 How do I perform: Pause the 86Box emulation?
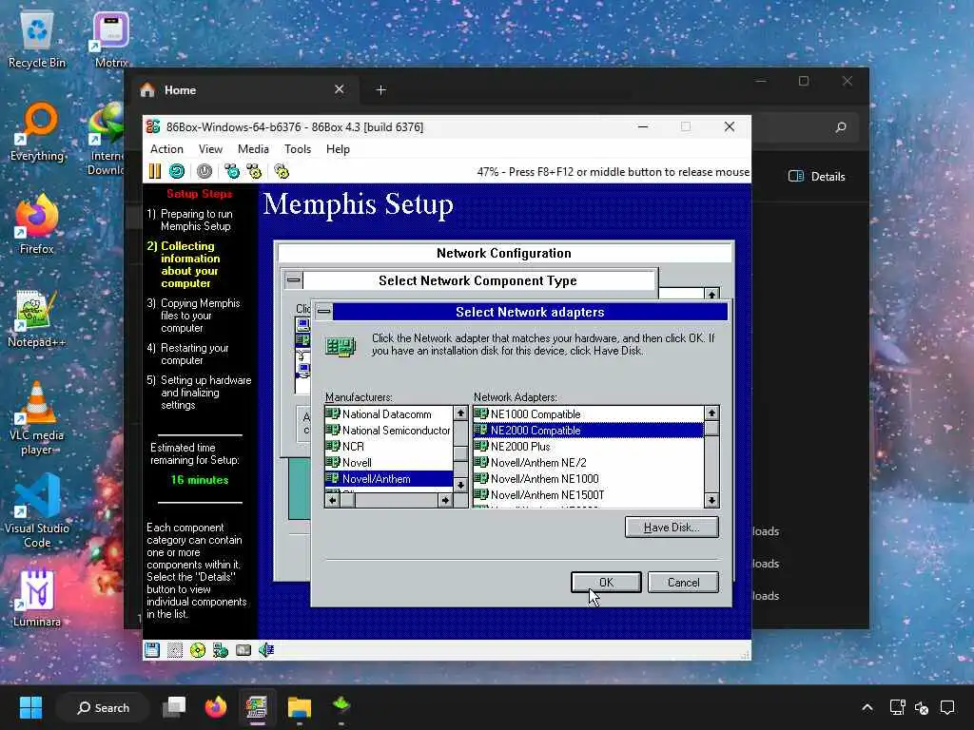click(155, 171)
